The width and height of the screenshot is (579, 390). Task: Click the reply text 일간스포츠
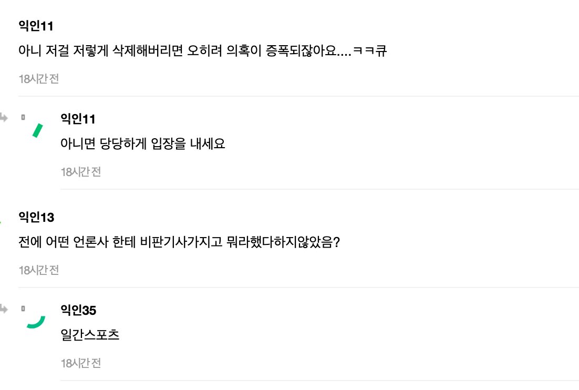tap(90, 335)
